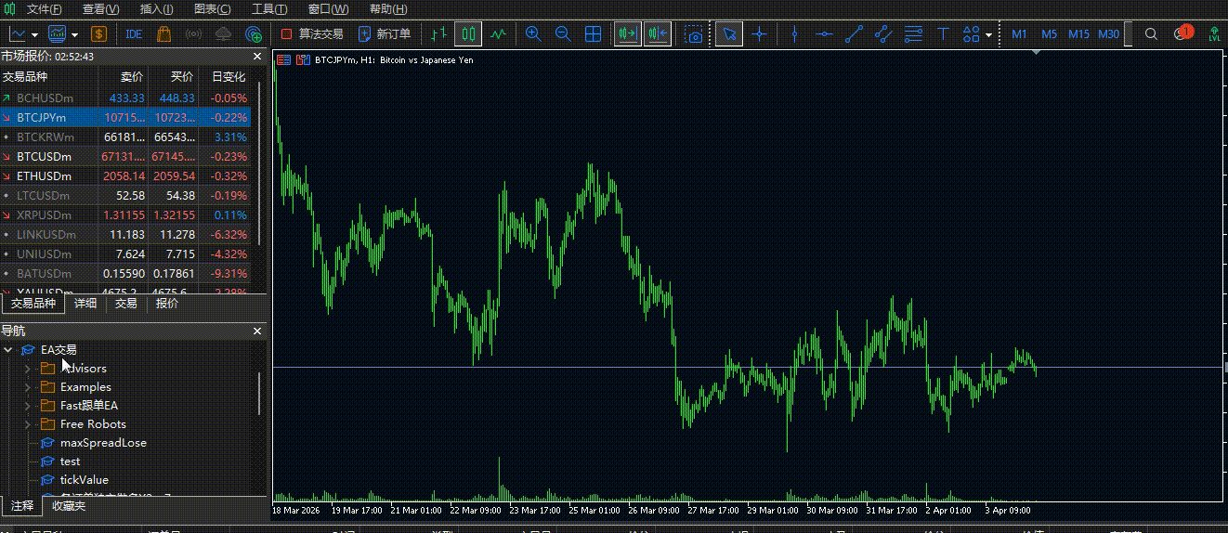Draw a vertical line on the chart
1228x533 pixels.
[x=794, y=34]
